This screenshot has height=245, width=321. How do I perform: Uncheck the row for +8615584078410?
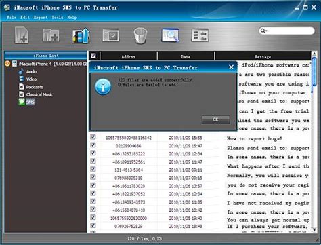click(93, 210)
